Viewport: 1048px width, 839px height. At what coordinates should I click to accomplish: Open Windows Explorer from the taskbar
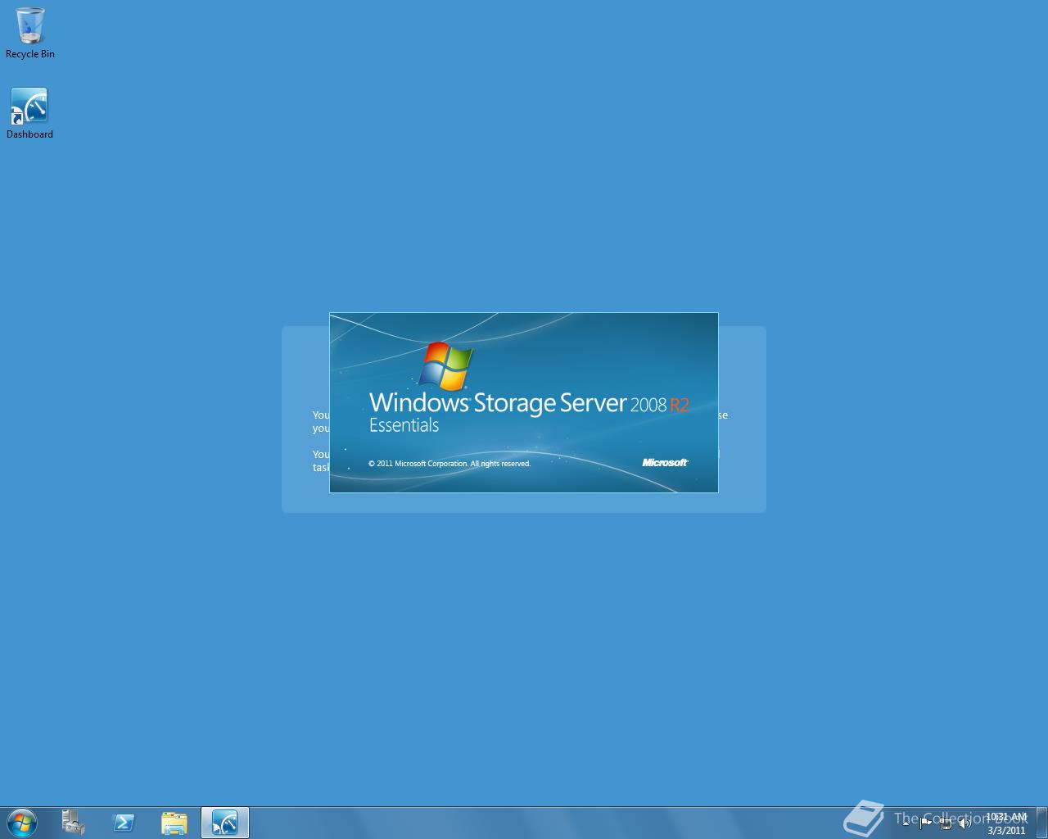coord(174,823)
